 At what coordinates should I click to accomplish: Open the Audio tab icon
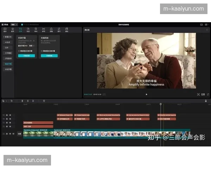pyautogui.click(x=13, y=30)
